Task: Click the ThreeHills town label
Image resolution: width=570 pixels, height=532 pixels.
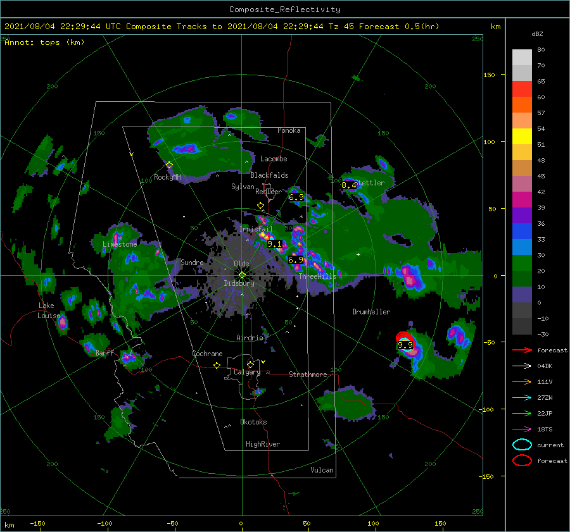Action: coord(318,276)
